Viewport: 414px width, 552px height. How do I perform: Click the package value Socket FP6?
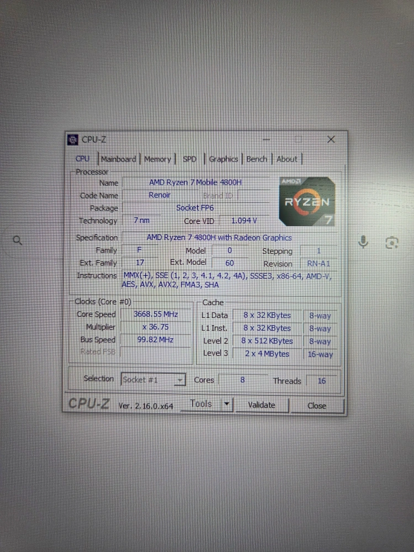[195, 208]
